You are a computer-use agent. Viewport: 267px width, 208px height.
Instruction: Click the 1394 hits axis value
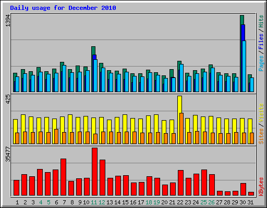tap(8, 21)
